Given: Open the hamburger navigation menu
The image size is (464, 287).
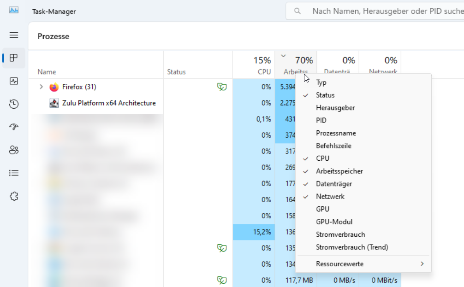Looking at the screenshot, I should click(x=14, y=35).
